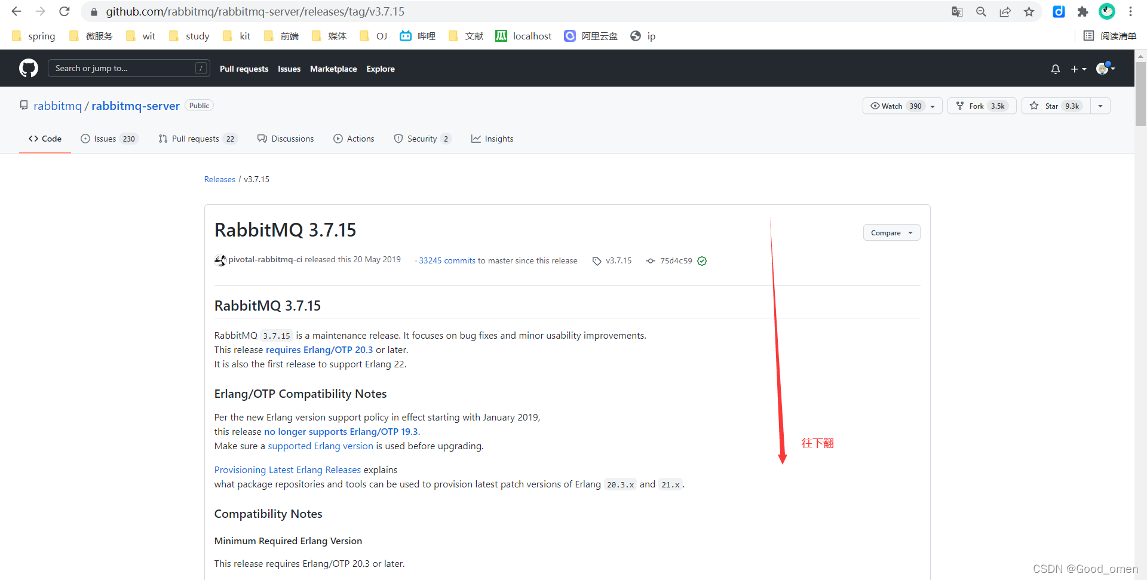Switch to the Discussions tab
The height and width of the screenshot is (580, 1147).
[x=286, y=139]
